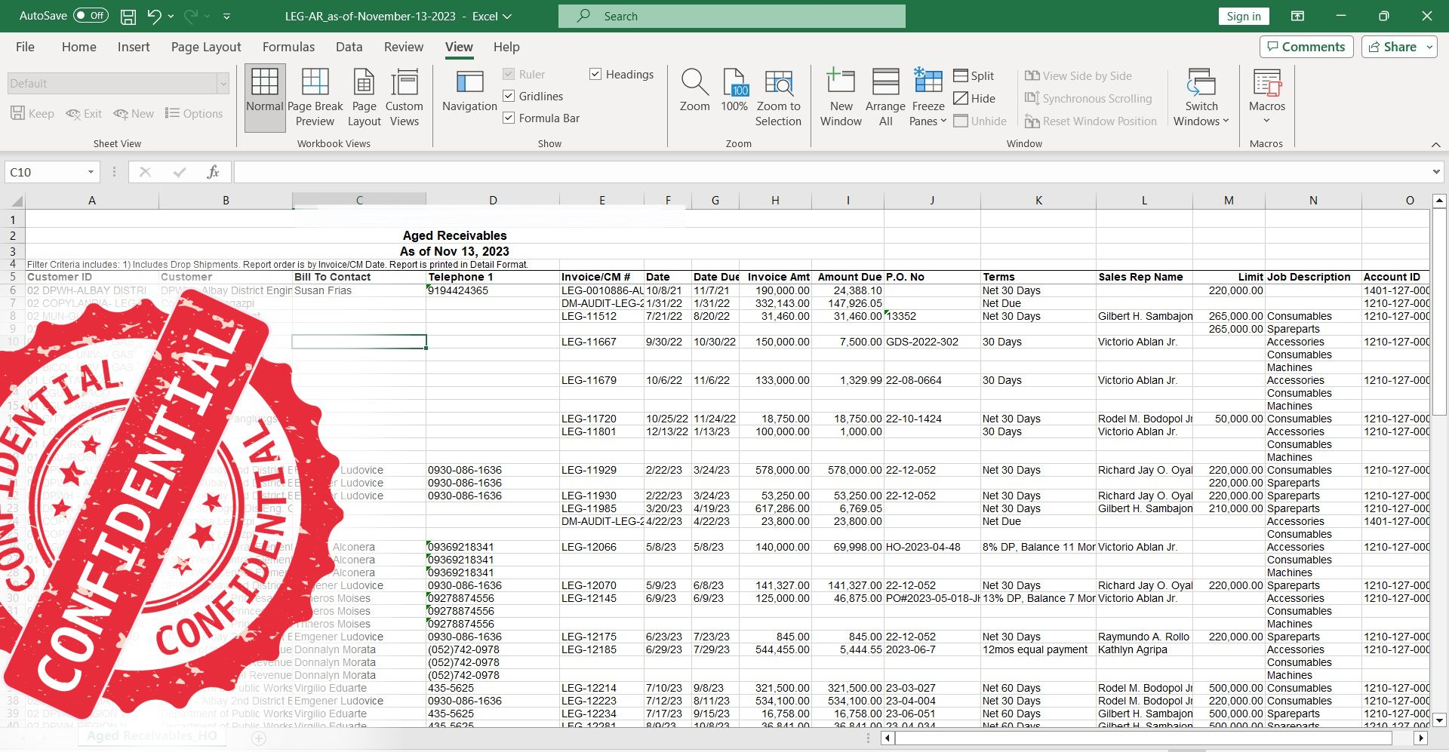Viewport: 1449px width, 752px height.
Task: Open Custom Views
Action: point(405,98)
